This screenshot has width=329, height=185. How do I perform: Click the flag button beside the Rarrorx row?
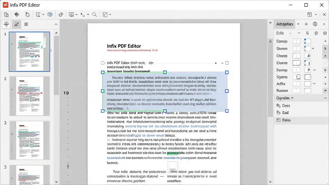tap(325, 91)
